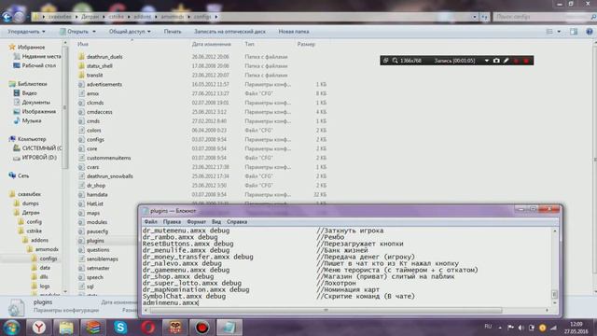
Task: Open Opera browser from the taskbar
Action: pos(147,328)
